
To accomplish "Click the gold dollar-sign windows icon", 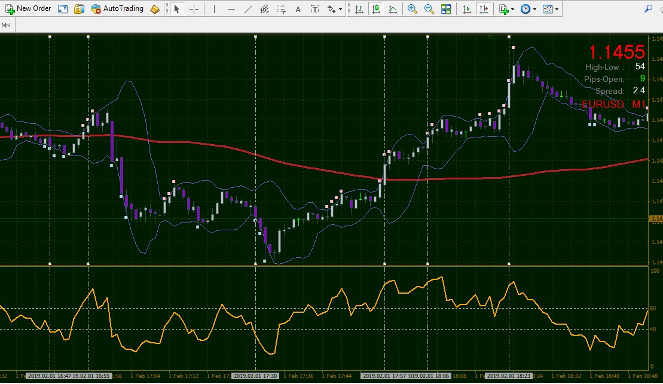I will [79, 8].
